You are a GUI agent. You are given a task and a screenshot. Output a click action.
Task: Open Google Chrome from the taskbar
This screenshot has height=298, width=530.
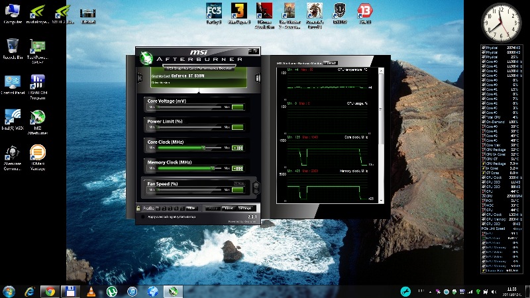(50, 291)
